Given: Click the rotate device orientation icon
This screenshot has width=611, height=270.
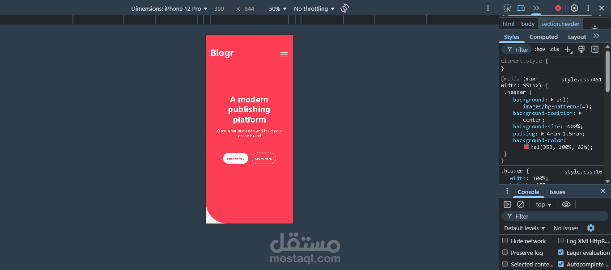Looking at the screenshot, I should [344, 8].
